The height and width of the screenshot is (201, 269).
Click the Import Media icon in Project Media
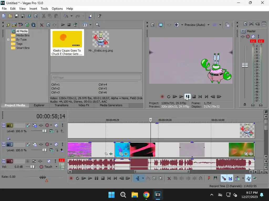(14, 25)
